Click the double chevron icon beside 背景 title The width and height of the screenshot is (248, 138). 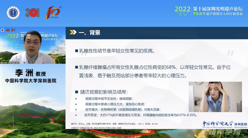[73, 32]
